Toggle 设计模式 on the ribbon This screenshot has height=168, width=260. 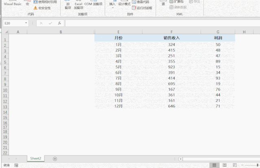(x=124, y=4)
